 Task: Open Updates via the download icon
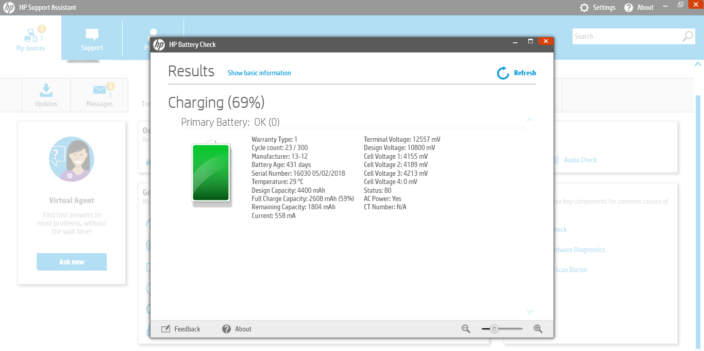pos(46,90)
